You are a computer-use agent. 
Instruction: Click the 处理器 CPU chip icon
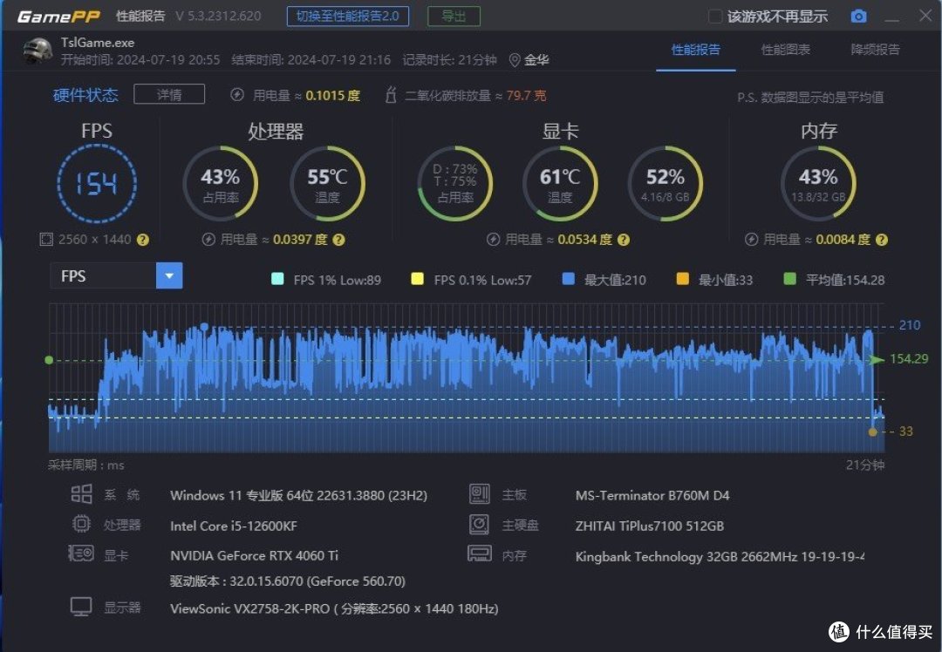tap(82, 524)
